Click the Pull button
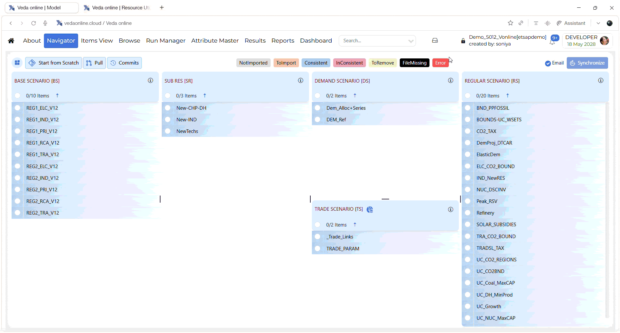The width and height of the screenshot is (620, 333). (94, 63)
